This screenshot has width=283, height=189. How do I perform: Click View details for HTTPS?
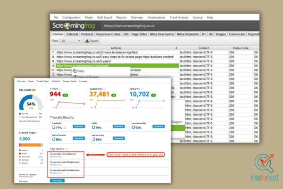[118, 127]
